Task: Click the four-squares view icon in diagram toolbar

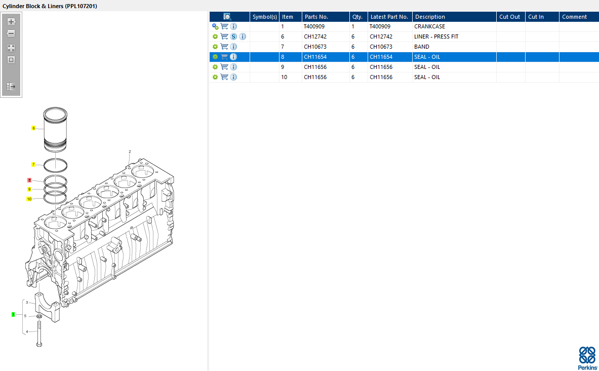Action: [11, 48]
